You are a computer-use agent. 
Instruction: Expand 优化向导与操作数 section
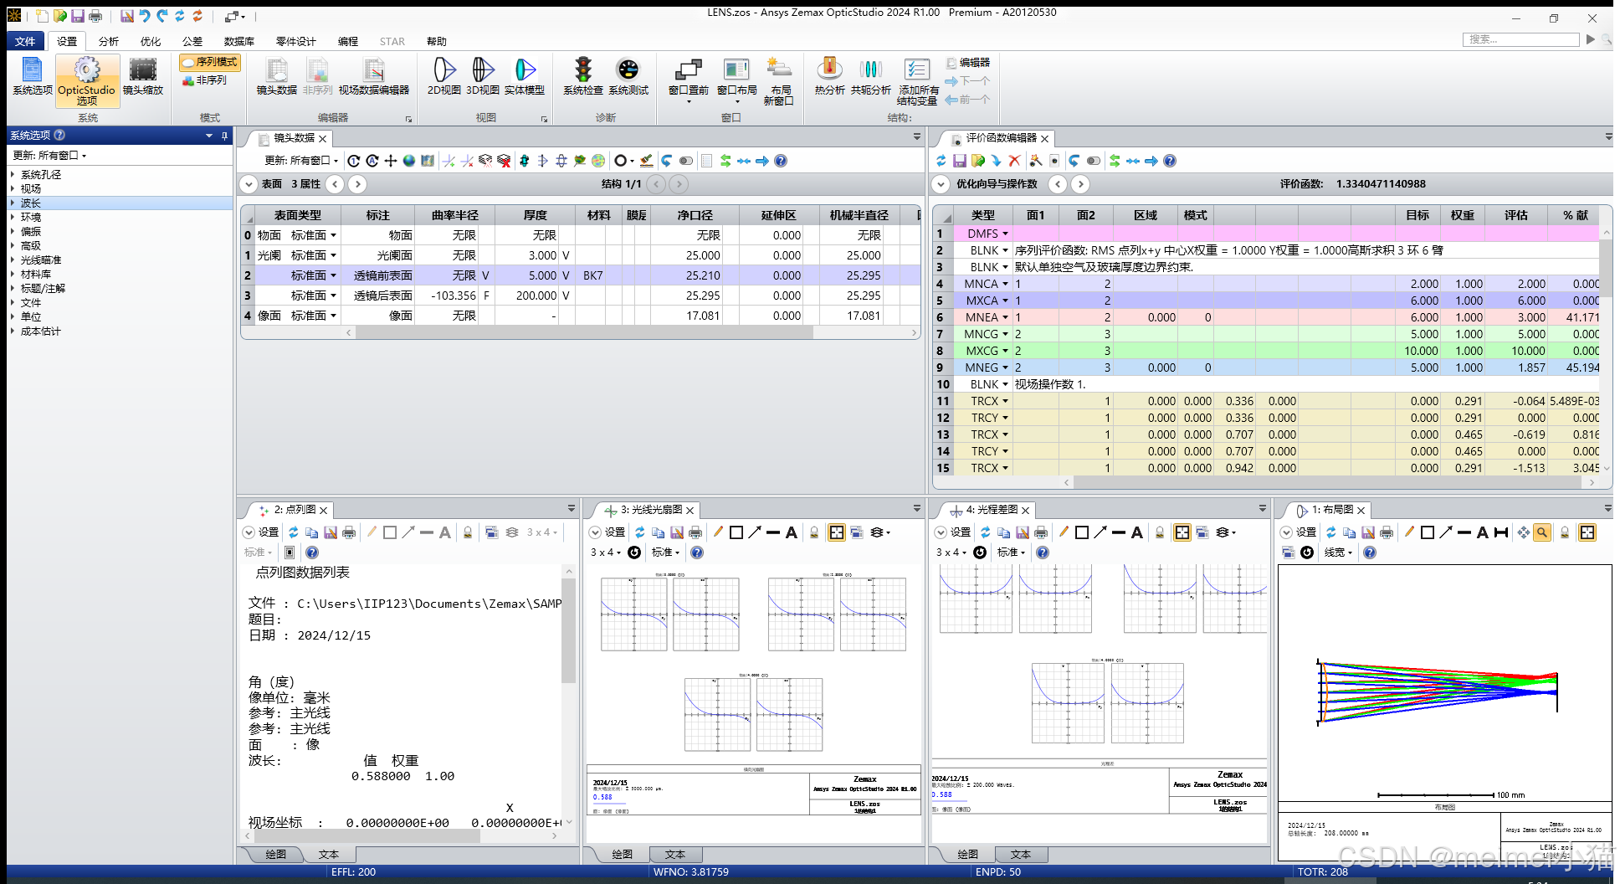[x=941, y=184]
